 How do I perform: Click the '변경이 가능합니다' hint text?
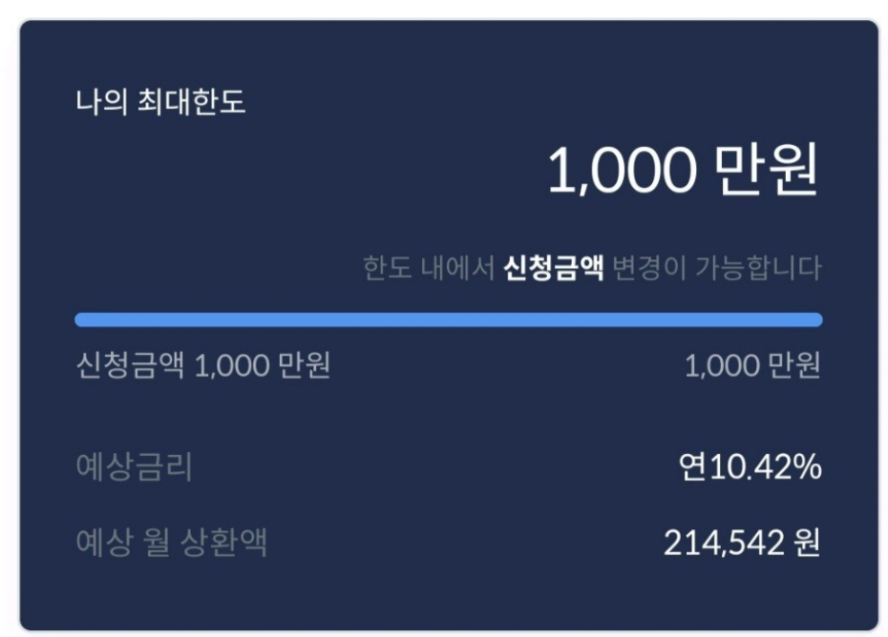716,268
